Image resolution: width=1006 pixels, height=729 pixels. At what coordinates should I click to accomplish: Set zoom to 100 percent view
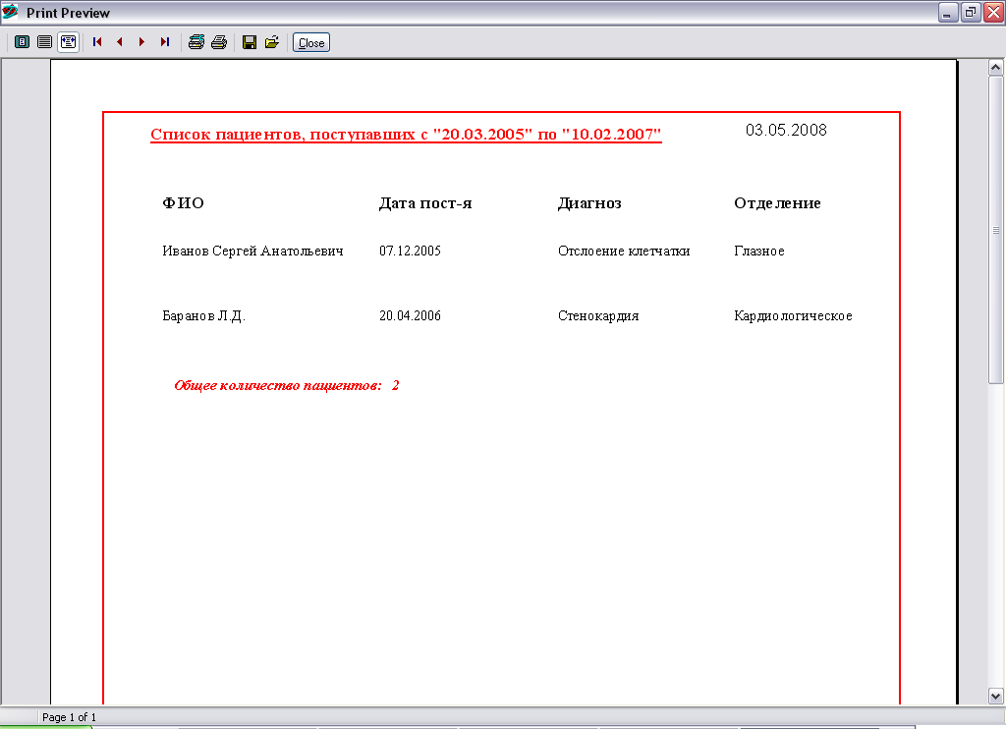45,42
